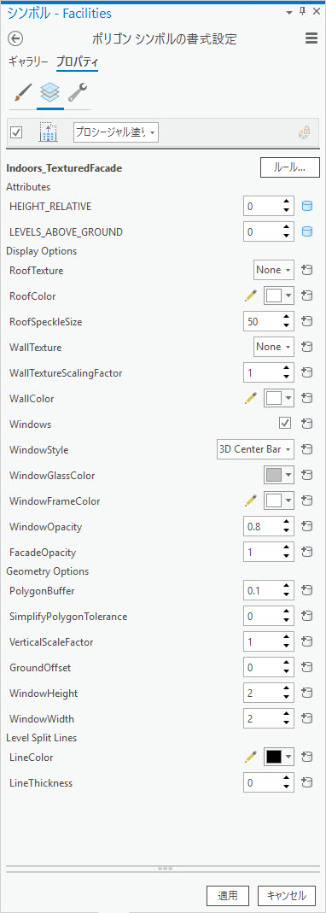
Task: Click pencil icon next to WallColor
Action: pyautogui.click(x=251, y=398)
